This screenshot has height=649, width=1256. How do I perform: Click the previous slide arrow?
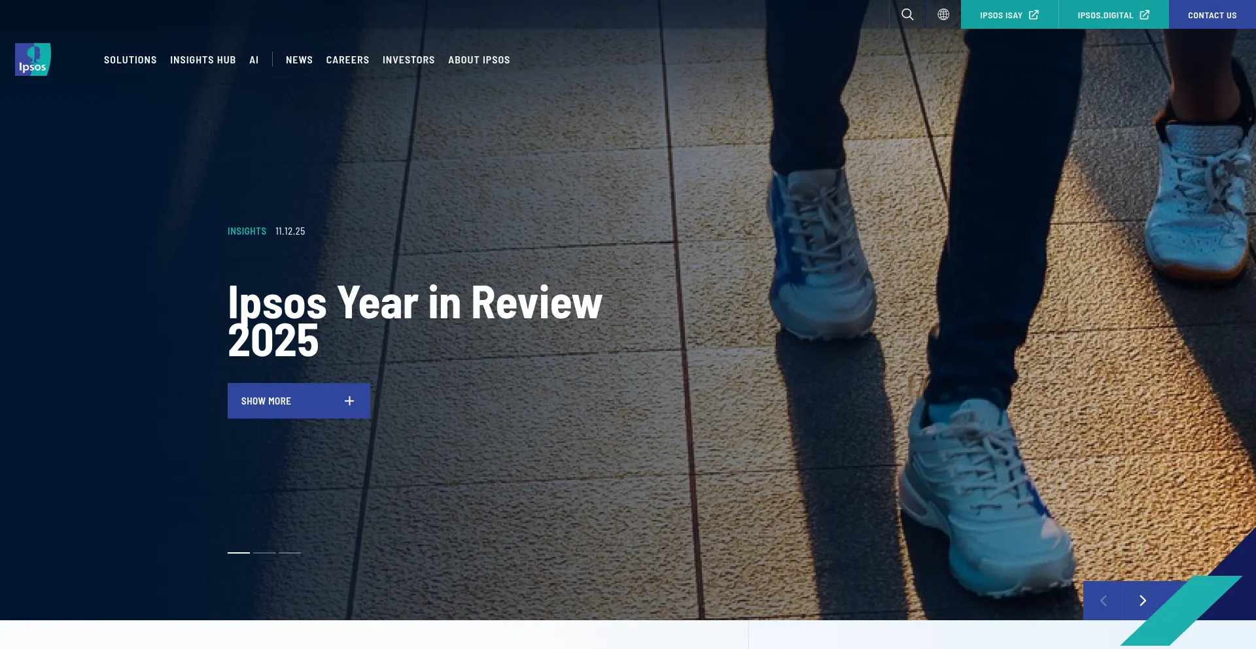(1104, 601)
